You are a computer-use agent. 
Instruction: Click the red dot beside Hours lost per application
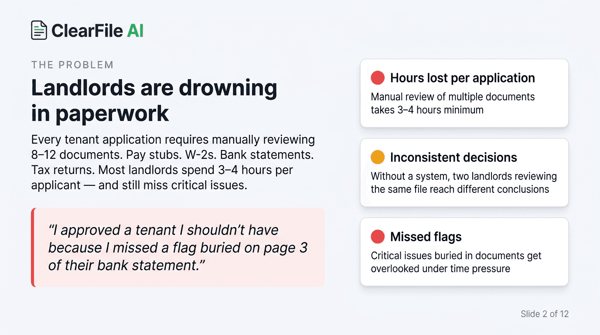pyautogui.click(x=378, y=78)
